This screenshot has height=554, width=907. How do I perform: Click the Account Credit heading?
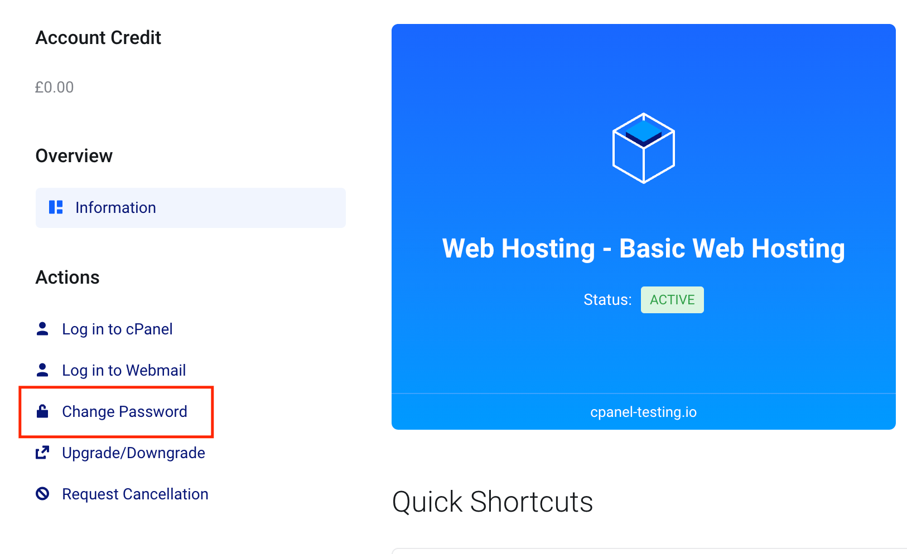pyautogui.click(x=98, y=38)
